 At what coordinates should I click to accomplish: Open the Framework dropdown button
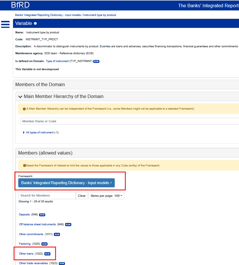66,183
